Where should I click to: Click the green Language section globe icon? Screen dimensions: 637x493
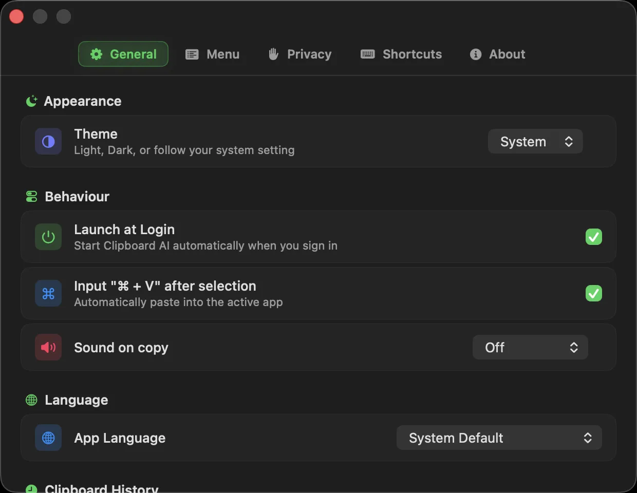31,400
